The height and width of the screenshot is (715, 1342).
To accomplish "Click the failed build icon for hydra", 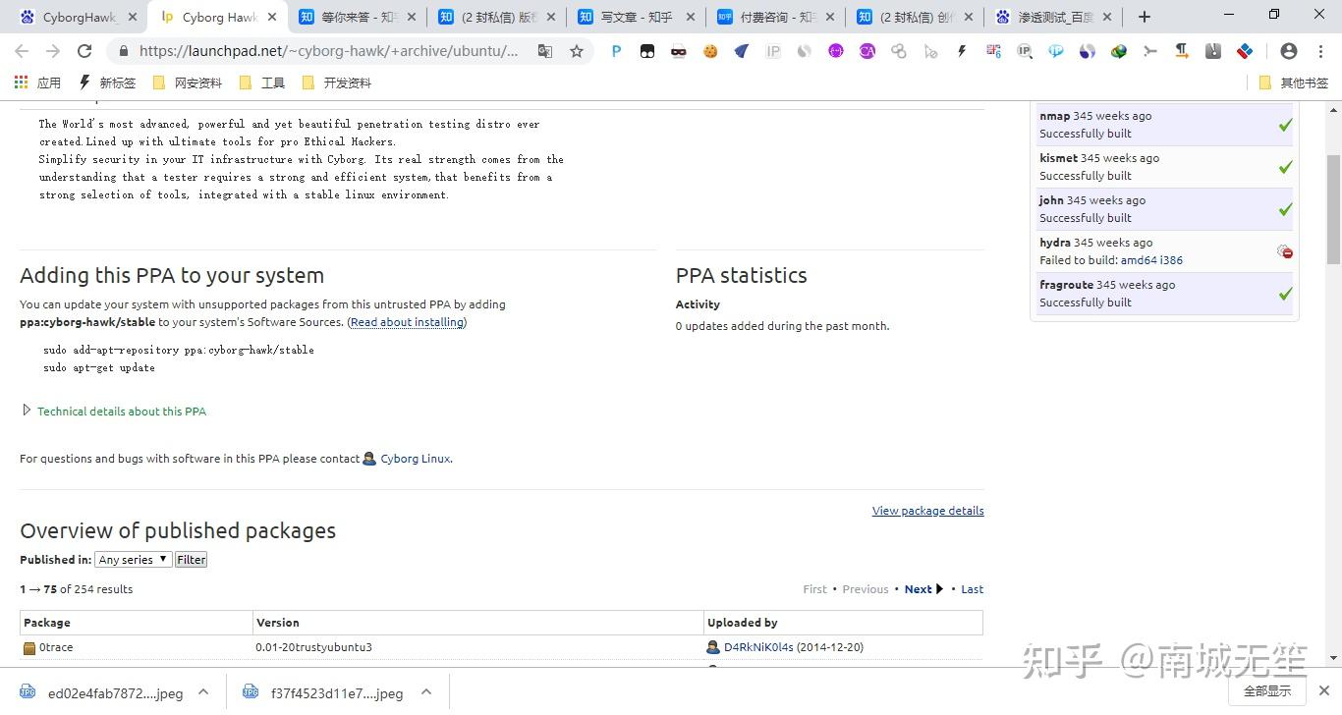I will 1285,252.
